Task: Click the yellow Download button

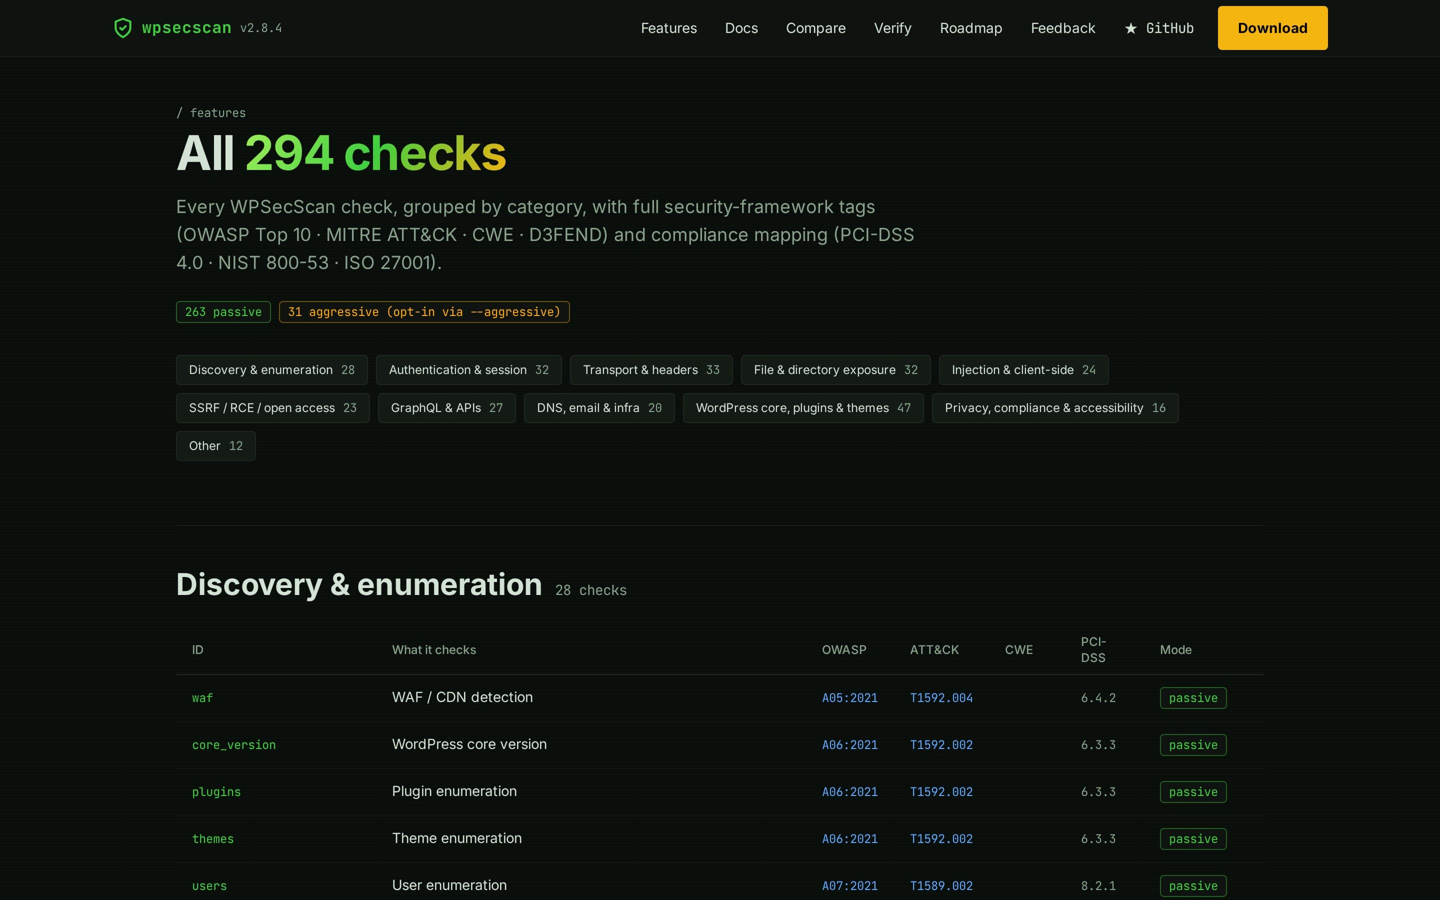Action: click(x=1272, y=28)
